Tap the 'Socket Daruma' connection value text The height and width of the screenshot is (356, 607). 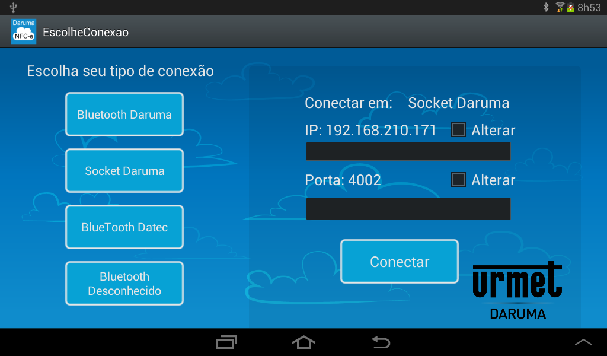pos(458,103)
